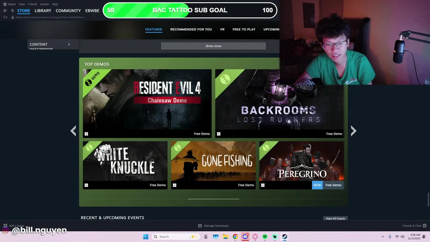Click the TOP DEMOS heading
Screen dimensions: 430x242
(97, 64)
